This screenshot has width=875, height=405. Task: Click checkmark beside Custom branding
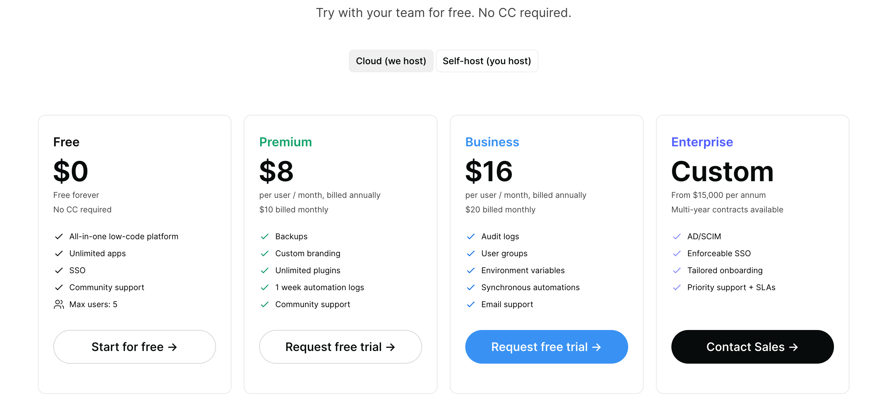tap(265, 253)
